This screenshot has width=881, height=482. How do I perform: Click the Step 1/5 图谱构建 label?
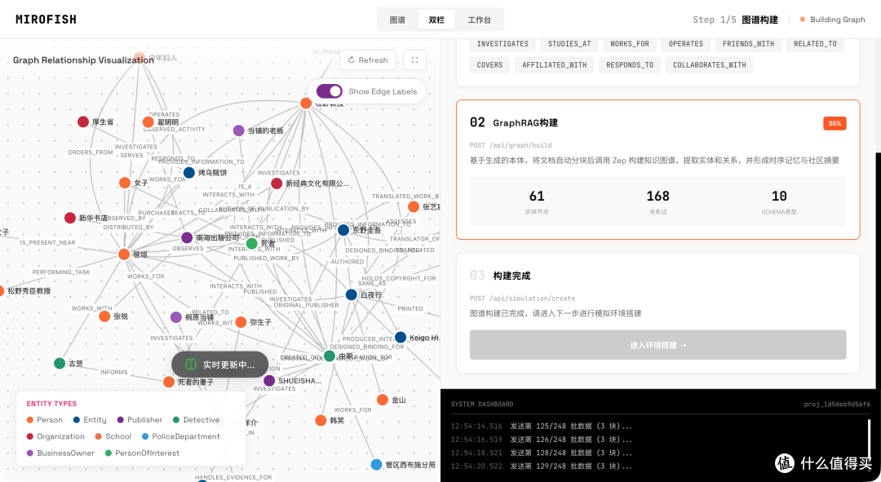[x=736, y=20]
